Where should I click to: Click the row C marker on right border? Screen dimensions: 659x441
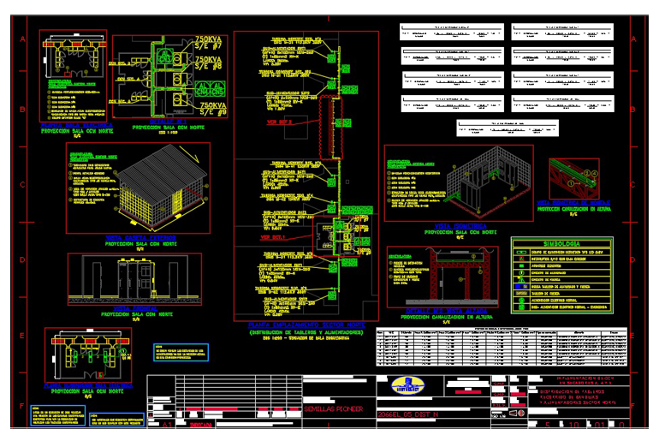pos(633,186)
